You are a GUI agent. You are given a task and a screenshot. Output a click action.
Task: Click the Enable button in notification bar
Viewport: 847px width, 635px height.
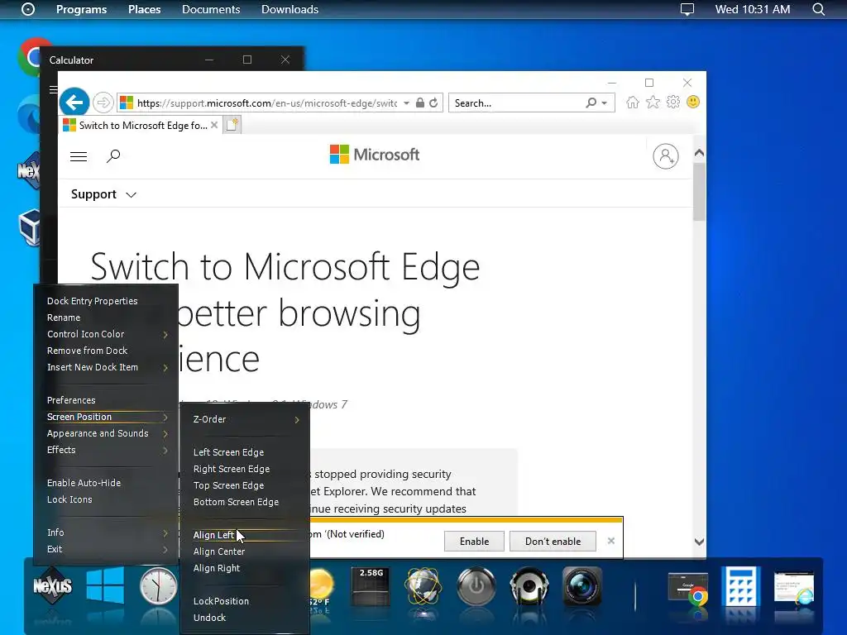(x=474, y=541)
